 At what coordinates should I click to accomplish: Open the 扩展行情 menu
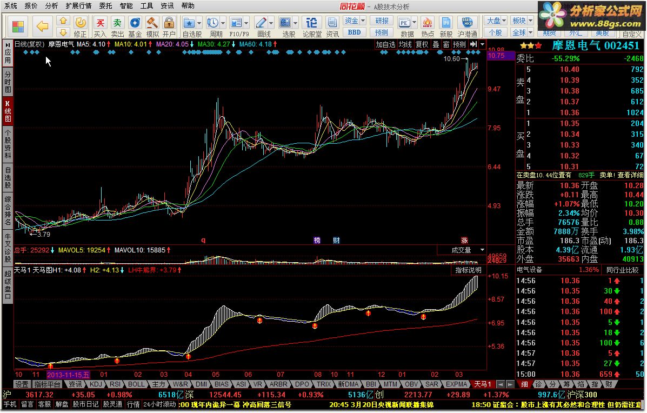tap(78, 6)
